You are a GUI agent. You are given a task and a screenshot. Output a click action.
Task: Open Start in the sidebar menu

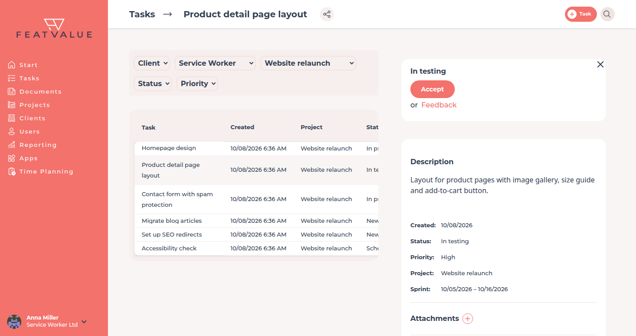click(28, 65)
